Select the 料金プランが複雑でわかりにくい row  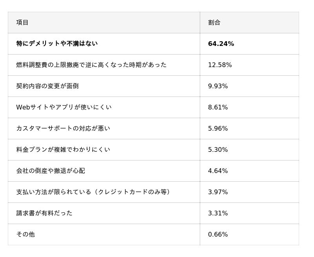click(x=63, y=149)
